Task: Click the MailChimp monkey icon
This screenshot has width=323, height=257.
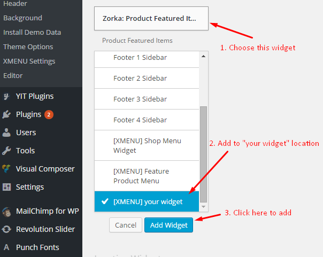Action: click(x=6, y=212)
